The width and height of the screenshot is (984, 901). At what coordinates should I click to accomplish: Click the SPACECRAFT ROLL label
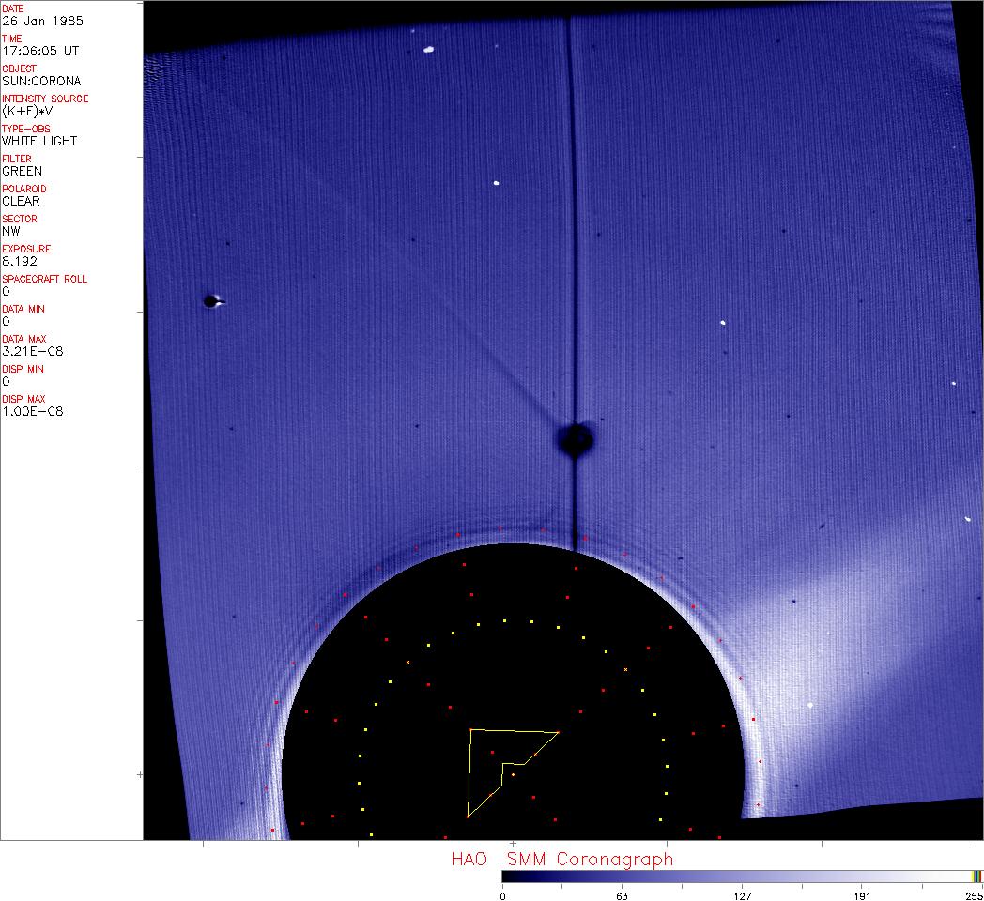44,280
